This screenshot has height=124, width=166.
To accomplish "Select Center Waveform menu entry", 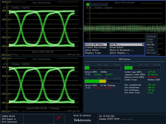I will click(95, 47).
